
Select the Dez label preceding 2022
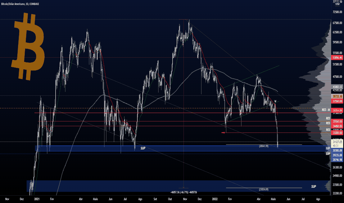pos(199,199)
